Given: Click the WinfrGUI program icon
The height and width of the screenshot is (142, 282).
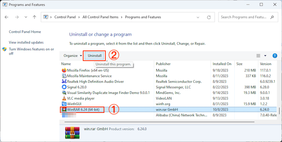Looking at the screenshot, I should [64, 104].
